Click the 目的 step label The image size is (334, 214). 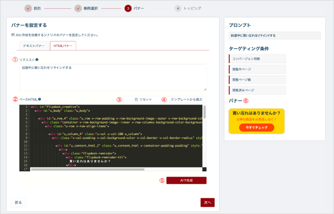click(37, 9)
